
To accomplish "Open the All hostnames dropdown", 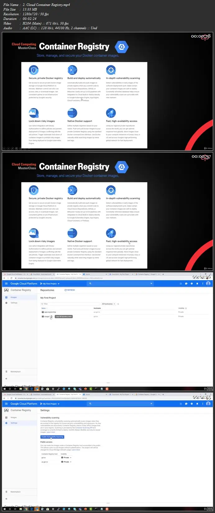I will point(108,304).
